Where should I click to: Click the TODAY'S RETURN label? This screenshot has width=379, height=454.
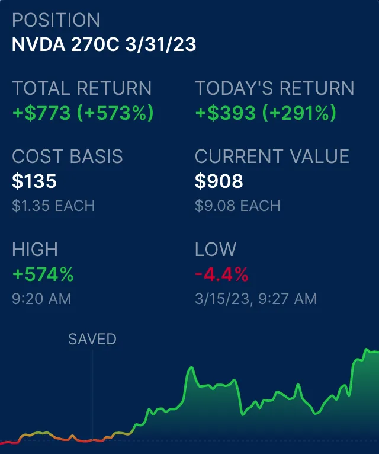tap(274, 88)
